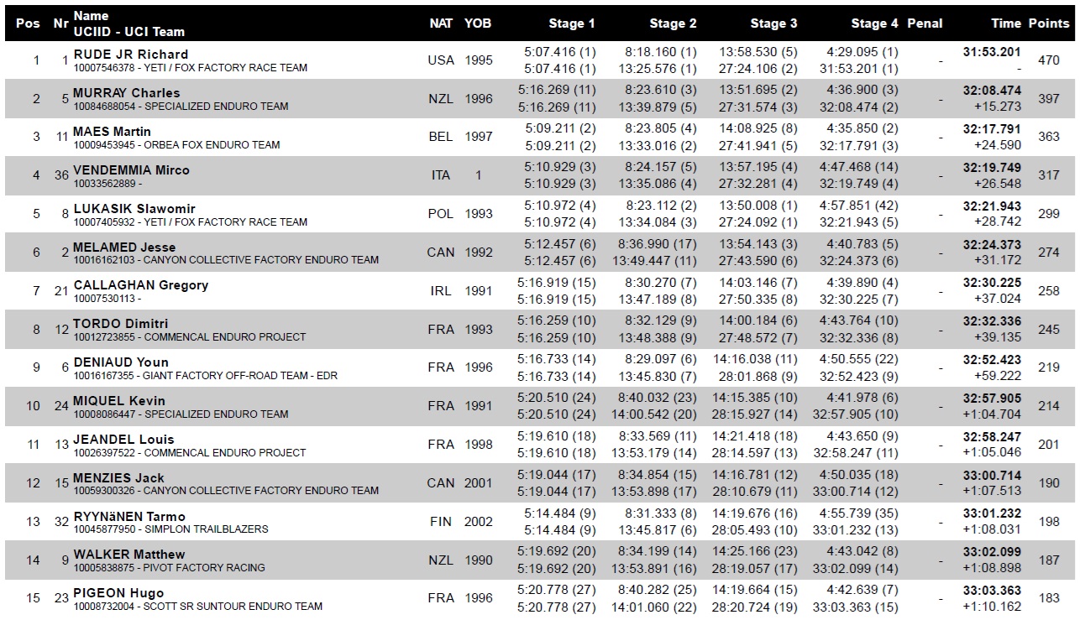Click RYYNäNEN Tarmo's name
The image size is (1080, 620).
(x=129, y=517)
